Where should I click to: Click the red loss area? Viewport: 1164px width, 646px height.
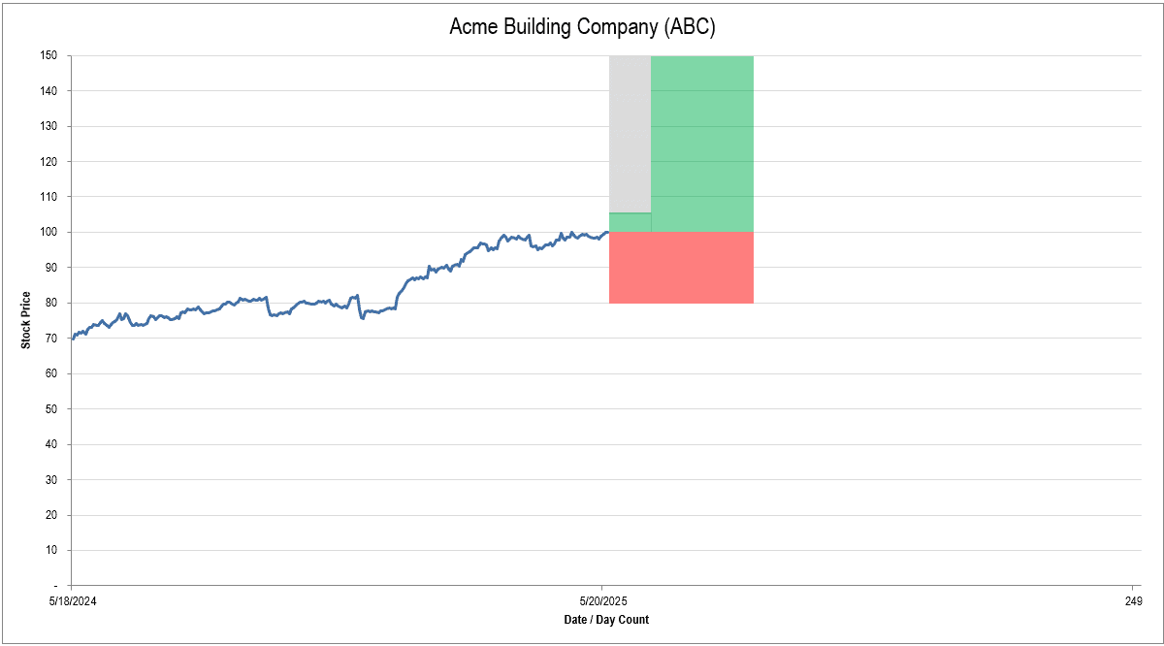coord(681,268)
